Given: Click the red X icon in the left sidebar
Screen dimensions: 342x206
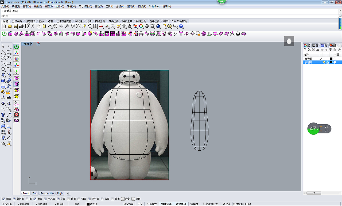Looking at the screenshot, I should click(x=17, y=115).
